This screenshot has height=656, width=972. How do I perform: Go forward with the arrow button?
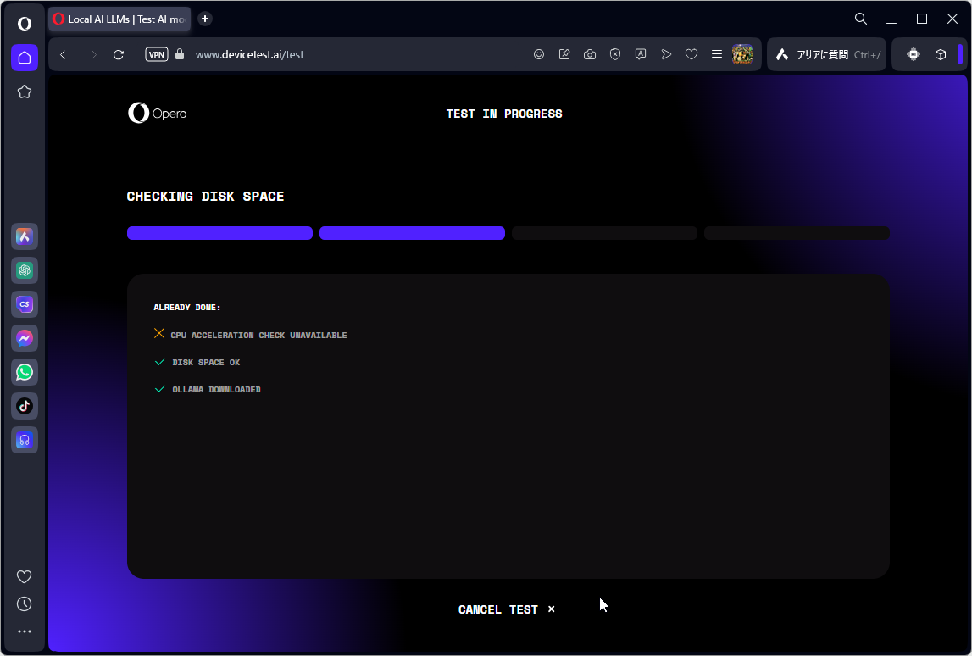[93, 54]
